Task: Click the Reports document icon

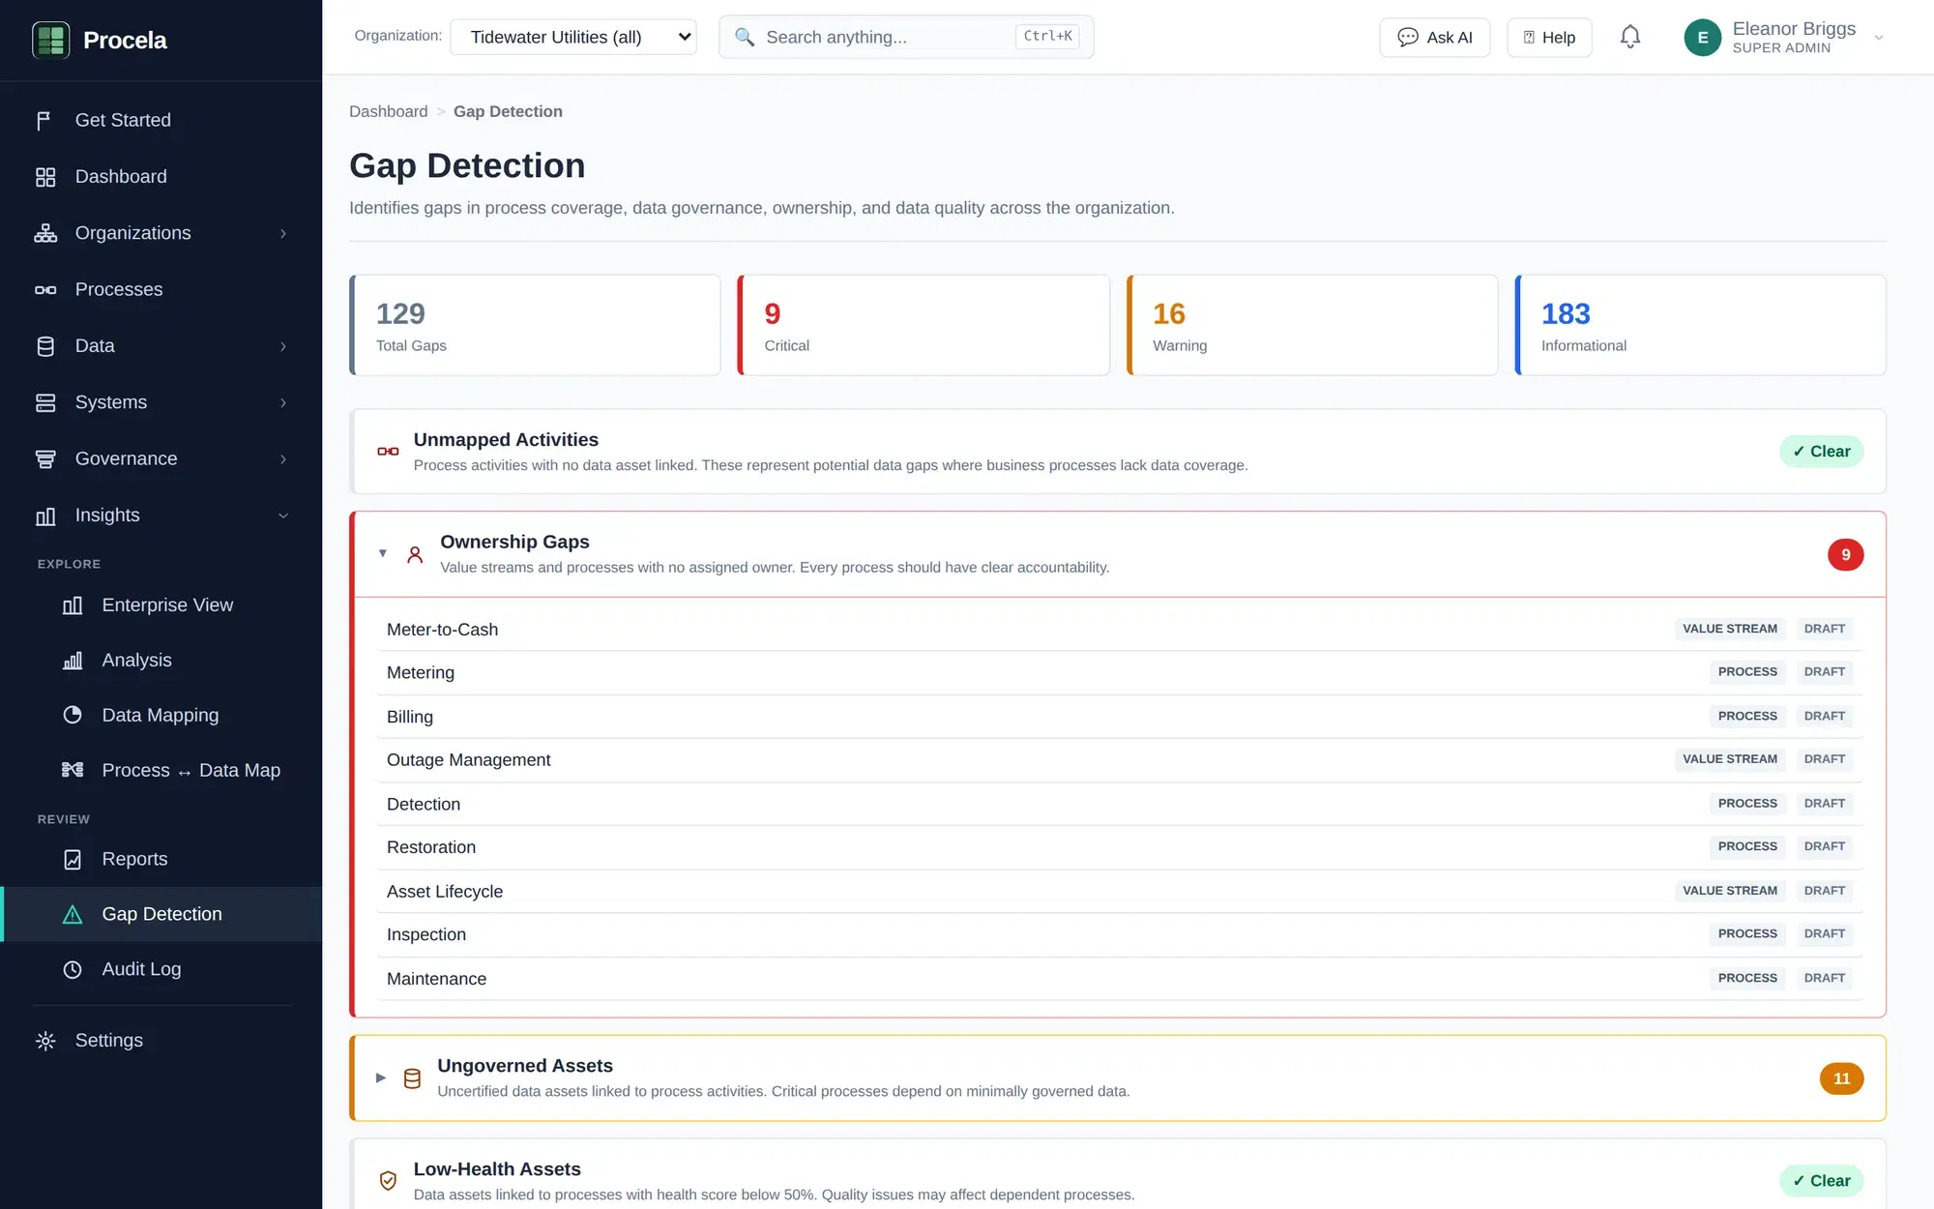Action: pyautogui.click(x=73, y=859)
